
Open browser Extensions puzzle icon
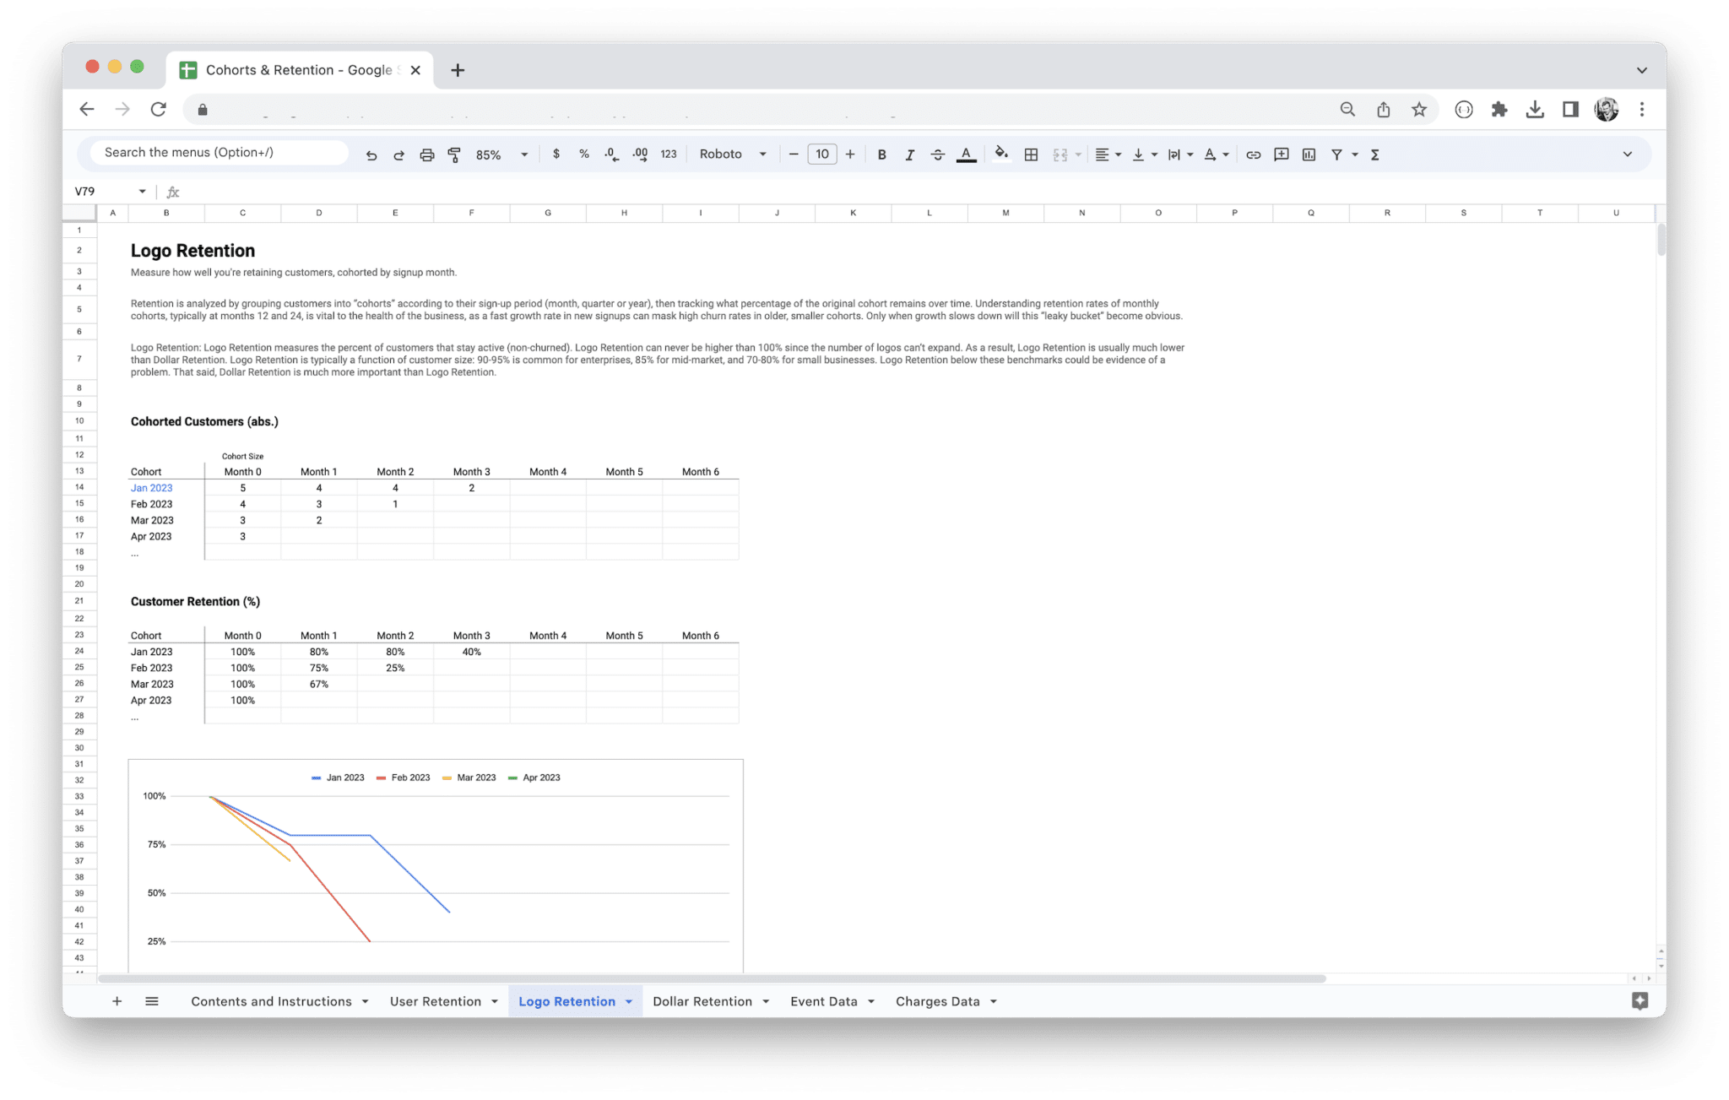click(1499, 109)
